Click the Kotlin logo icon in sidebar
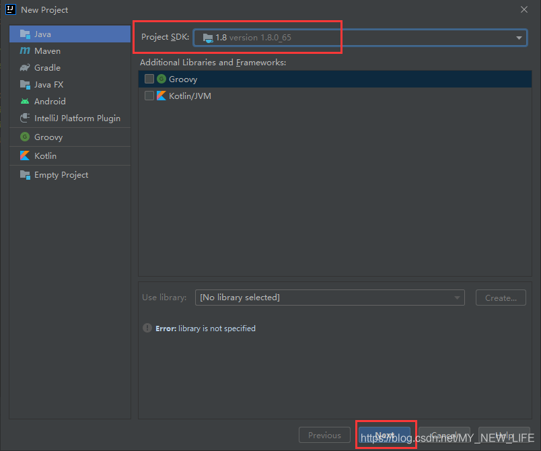541x451 pixels. pyautogui.click(x=25, y=155)
